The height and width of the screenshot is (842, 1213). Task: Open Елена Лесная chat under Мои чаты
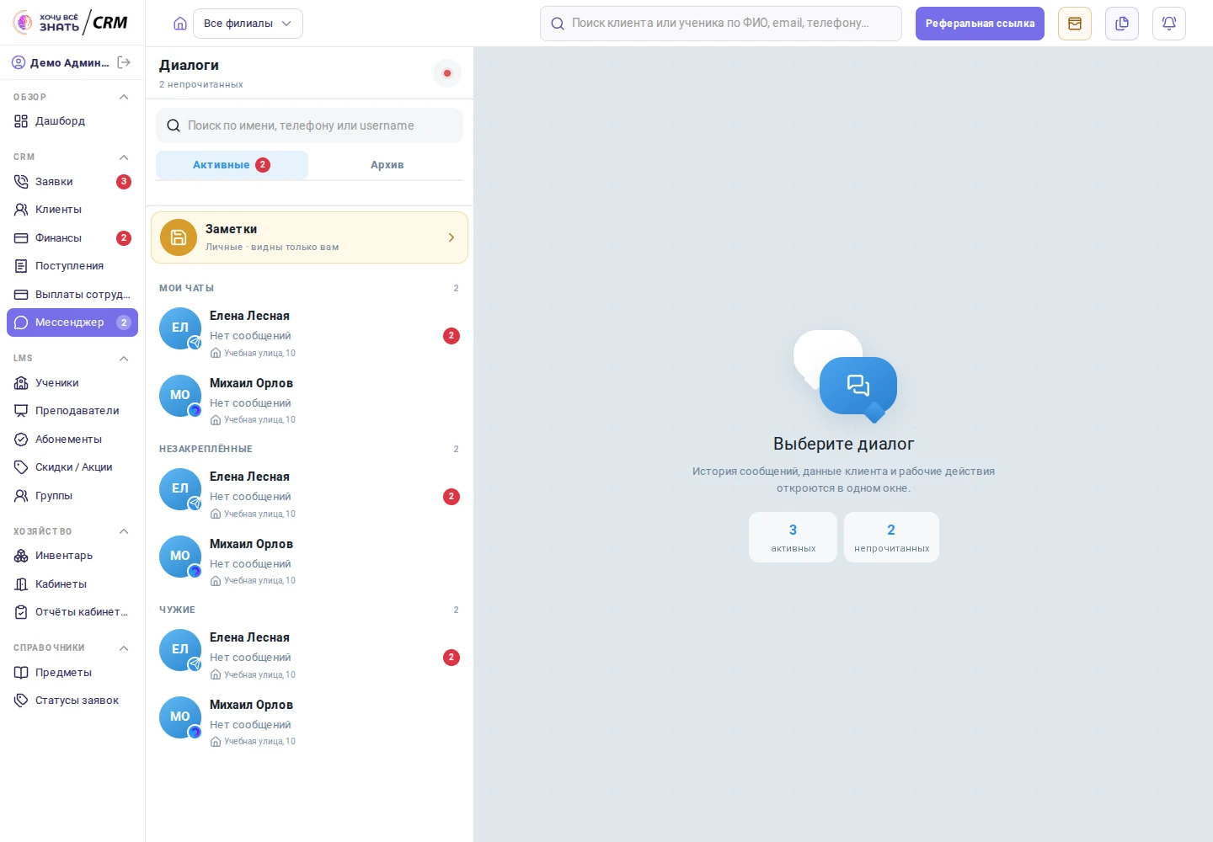coord(309,333)
